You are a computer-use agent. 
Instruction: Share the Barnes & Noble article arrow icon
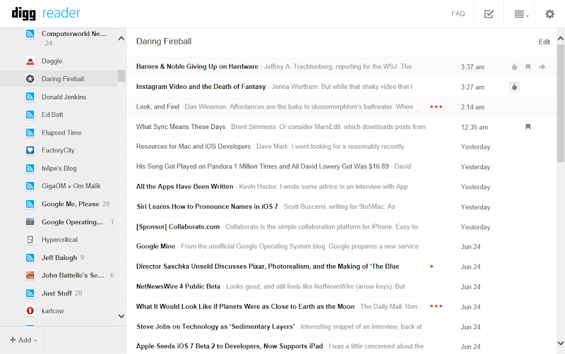(x=542, y=67)
